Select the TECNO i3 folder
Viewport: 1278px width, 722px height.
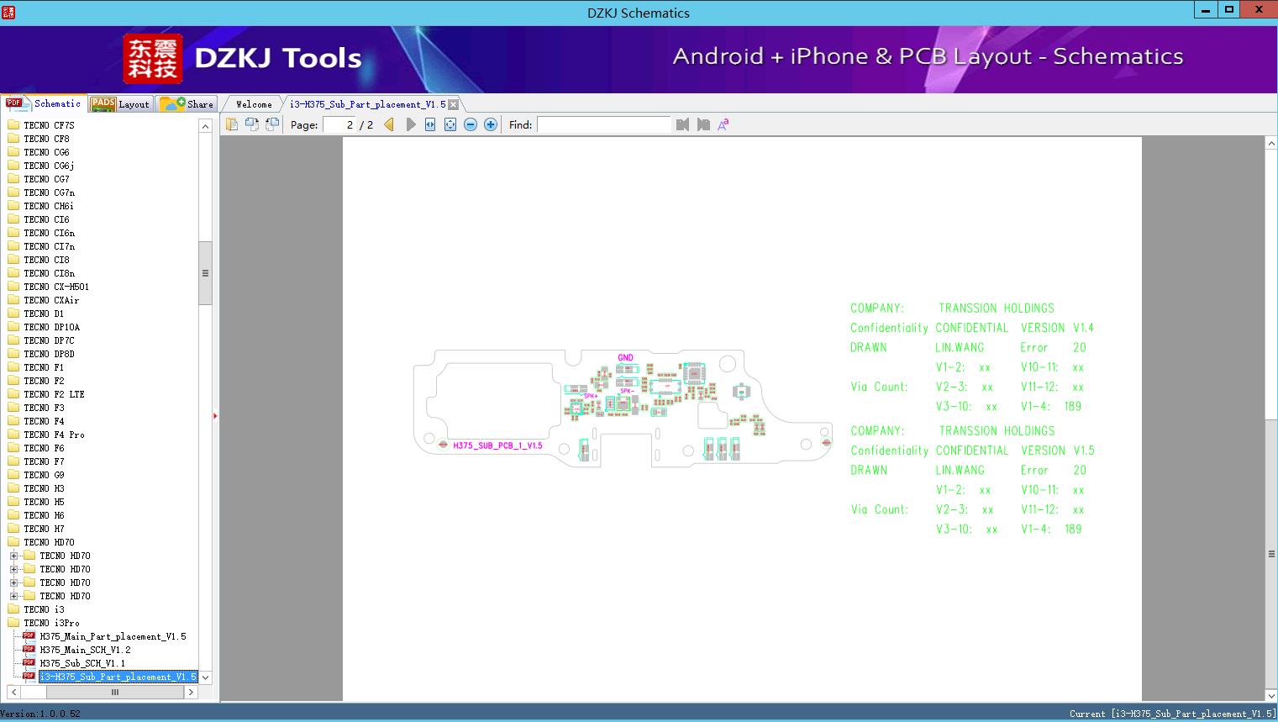(x=45, y=609)
